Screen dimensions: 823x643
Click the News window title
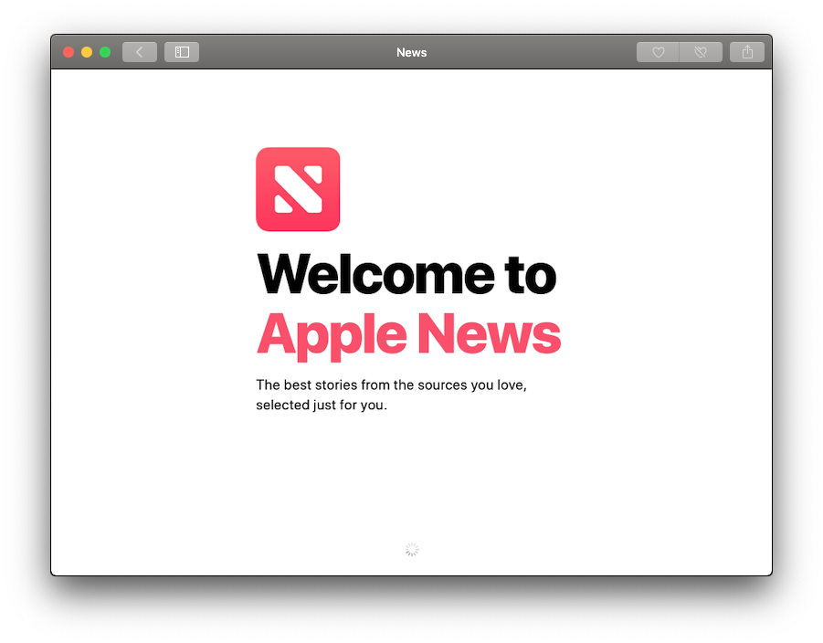pyautogui.click(x=411, y=52)
